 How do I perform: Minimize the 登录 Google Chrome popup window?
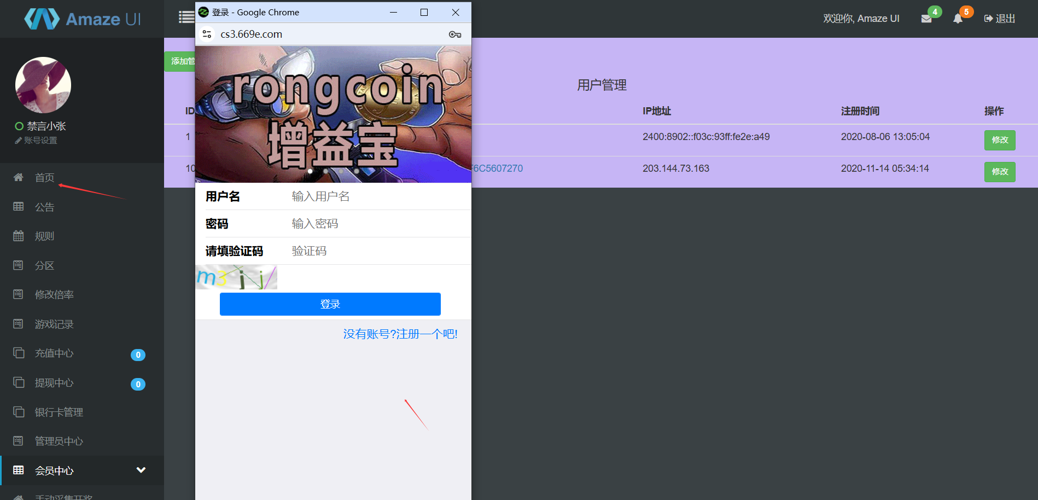[393, 12]
